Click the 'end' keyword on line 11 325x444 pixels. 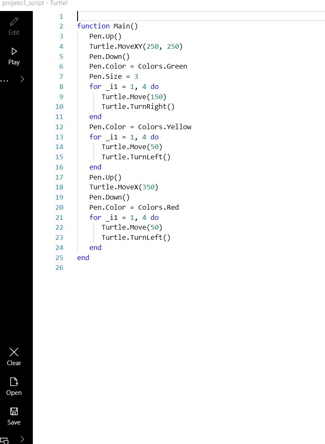(x=95, y=117)
